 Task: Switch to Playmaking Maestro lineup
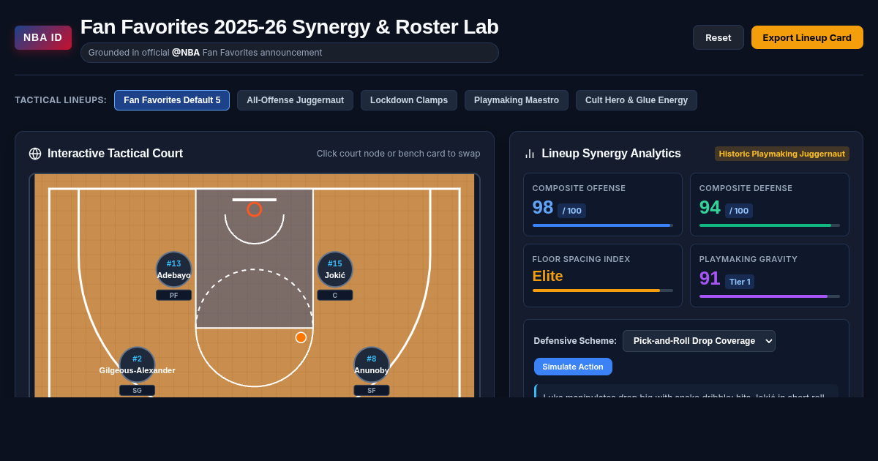point(517,100)
